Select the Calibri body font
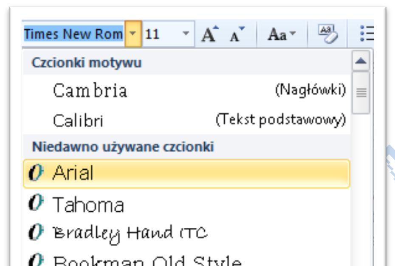395x266 pixels. coord(186,120)
